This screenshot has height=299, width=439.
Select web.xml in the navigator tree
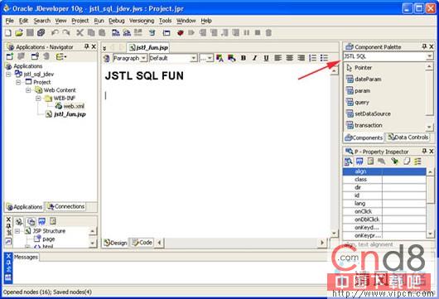point(70,106)
